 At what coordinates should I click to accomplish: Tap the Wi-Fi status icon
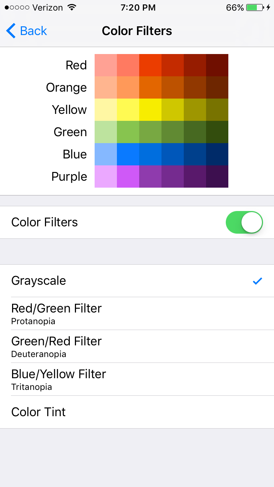click(72, 7)
